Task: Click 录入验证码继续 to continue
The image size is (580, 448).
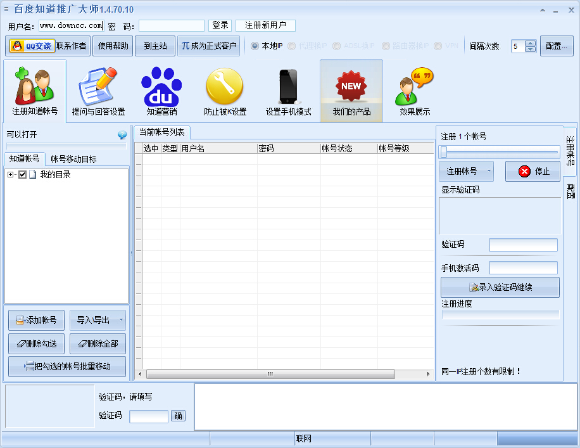Action: pos(500,287)
